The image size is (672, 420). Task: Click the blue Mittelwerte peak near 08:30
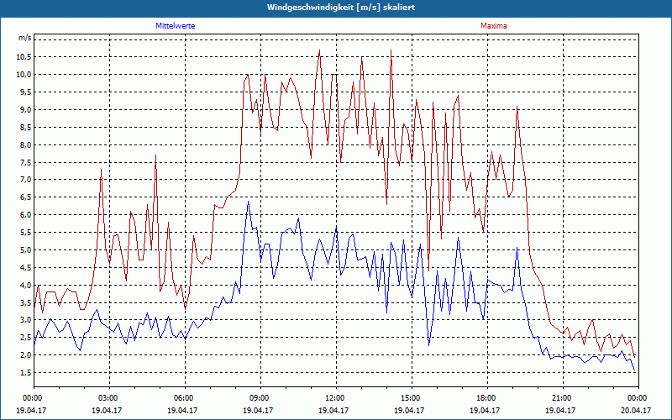point(248,202)
